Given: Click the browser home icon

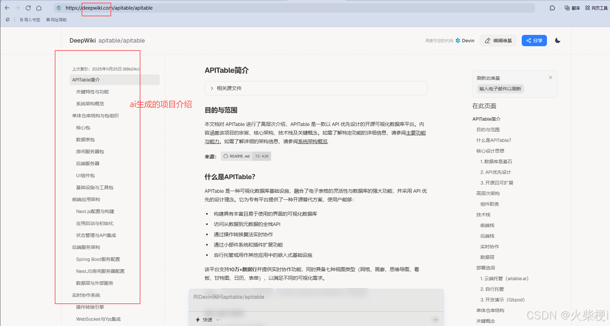Looking at the screenshot, I should point(39,8).
